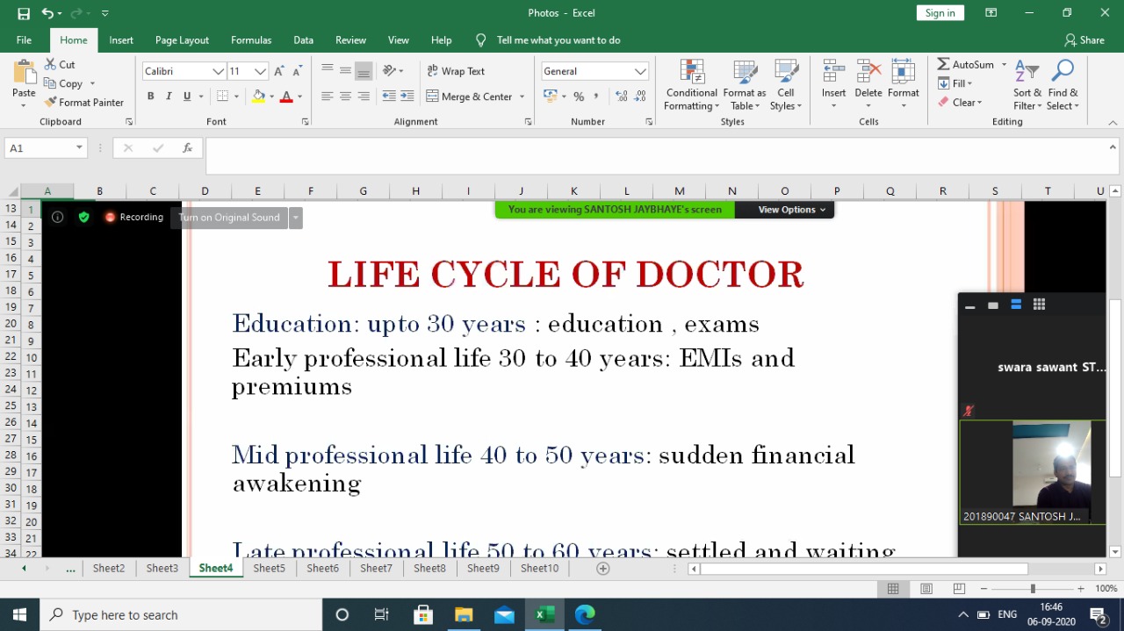Click the zoom level slider
Image resolution: width=1124 pixels, height=631 pixels.
point(1033,589)
